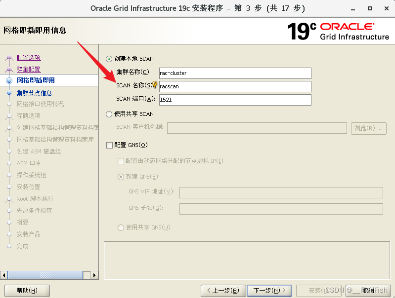Image resolution: width=395 pixels, height=298 pixels.
Task: Proceed with 下一步(N) button
Action: [x=269, y=291]
